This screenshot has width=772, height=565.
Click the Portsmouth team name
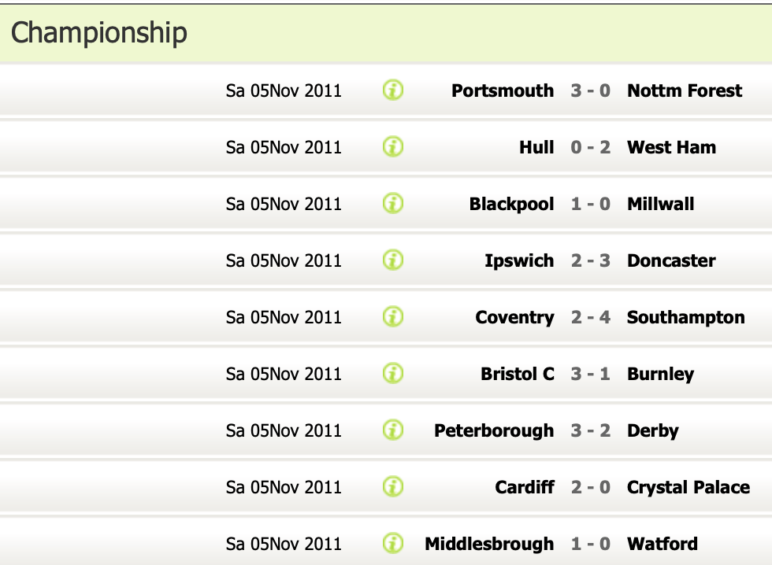tap(503, 90)
